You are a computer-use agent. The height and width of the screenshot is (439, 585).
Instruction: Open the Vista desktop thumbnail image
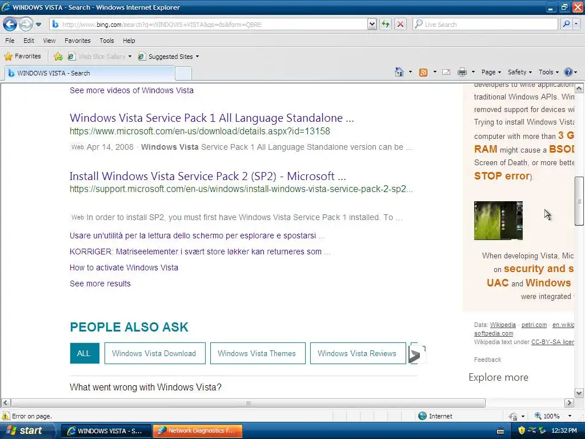tap(498, 221)
